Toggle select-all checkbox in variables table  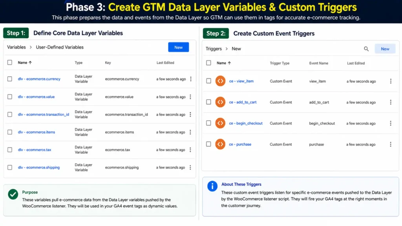pyautogui.click(x=10, y=62)
